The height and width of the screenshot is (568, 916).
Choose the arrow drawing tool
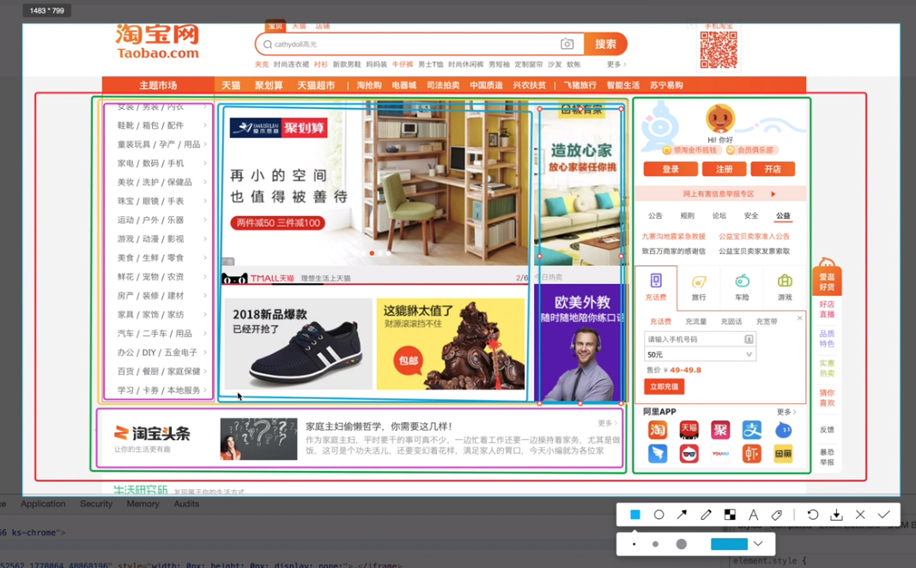pos(682,514)
